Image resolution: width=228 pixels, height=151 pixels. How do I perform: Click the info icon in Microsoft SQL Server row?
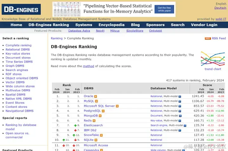point(180,106)
